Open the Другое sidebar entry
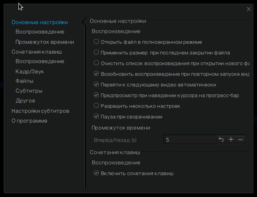The height and width of the screenshot is (197, 257). coord(25,101)
